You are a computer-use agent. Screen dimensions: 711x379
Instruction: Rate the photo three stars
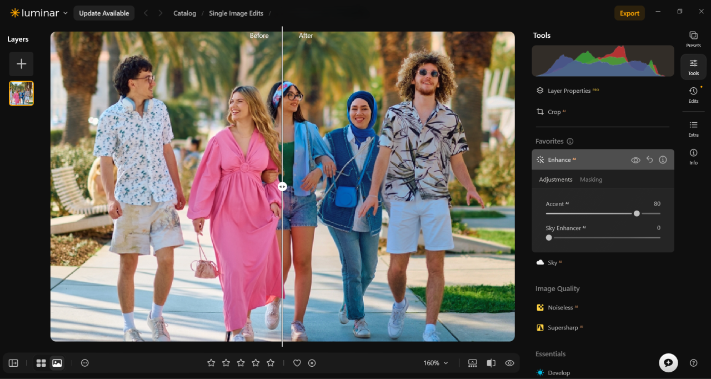[x=241, y=363]
